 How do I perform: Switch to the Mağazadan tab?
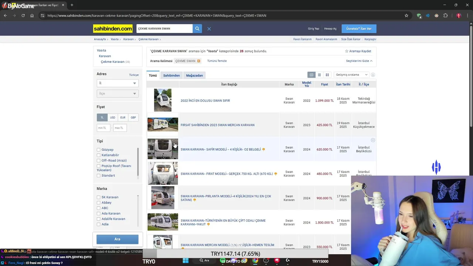pos(194,75)
